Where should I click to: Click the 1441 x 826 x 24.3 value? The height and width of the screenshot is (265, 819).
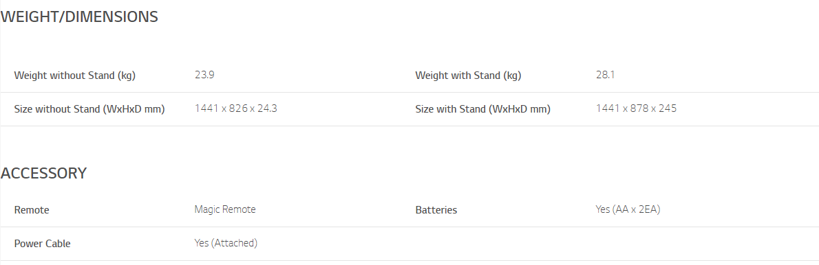235,108
